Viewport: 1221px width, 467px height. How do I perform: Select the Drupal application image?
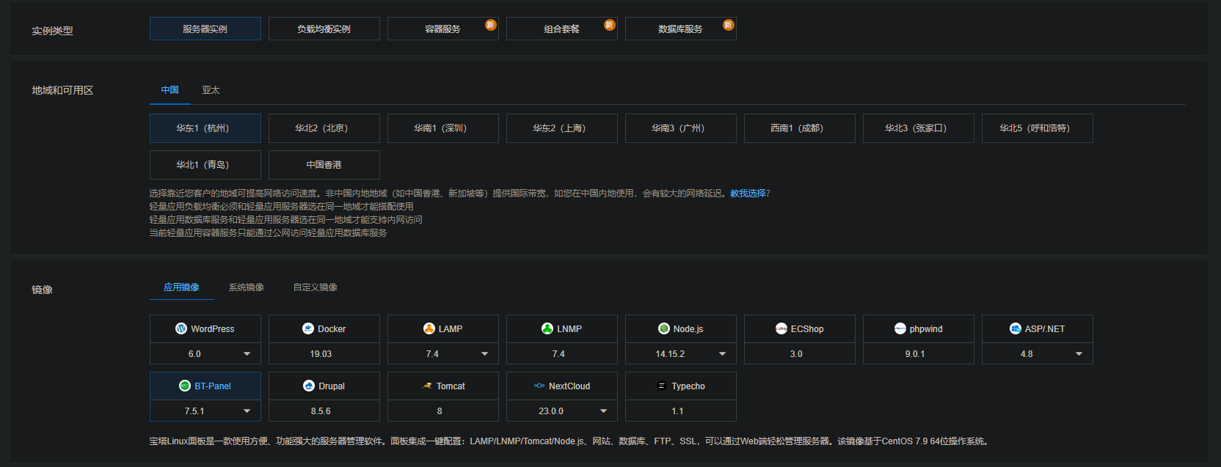click(x=324, y=386)
